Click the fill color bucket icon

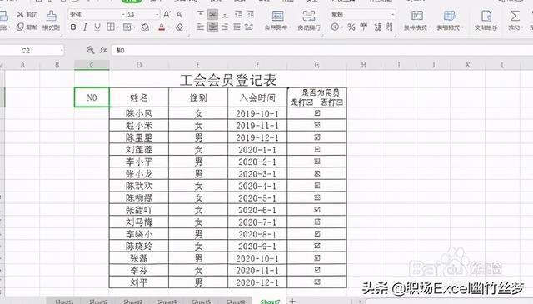tap(145, 27)
